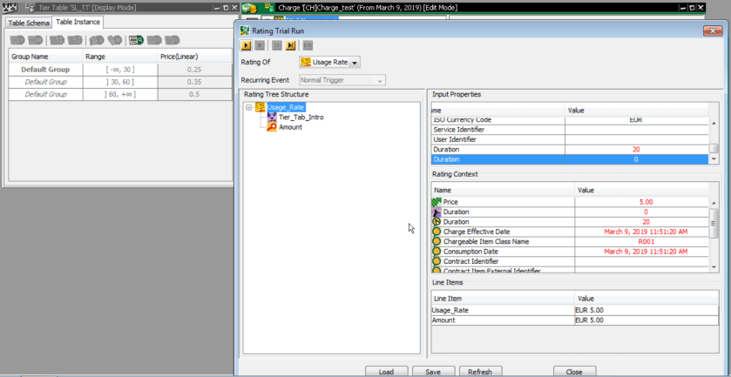The image size is (731, 377).
Task: Click the Tier_Tab_Intro node icon
Action: click(273, 117)
